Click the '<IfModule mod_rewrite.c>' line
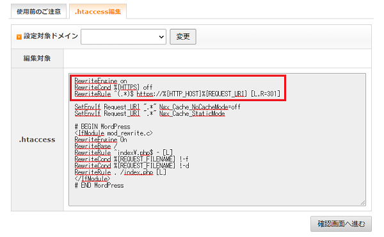This screenshot has width=384, height=237. [x=113, y=133]
